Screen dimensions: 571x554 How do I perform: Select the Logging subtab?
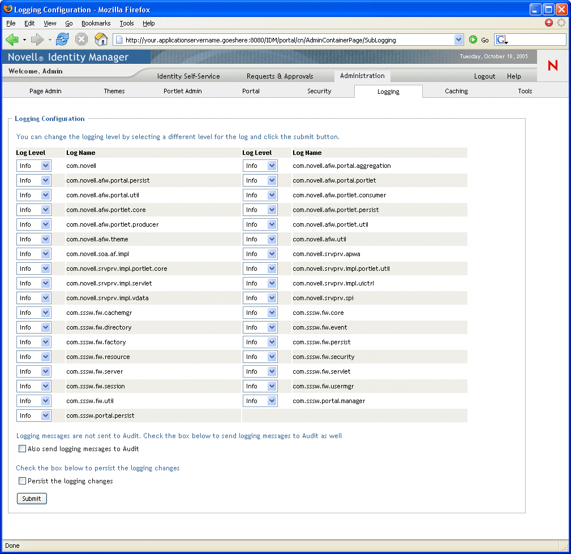tap(388, 92)
